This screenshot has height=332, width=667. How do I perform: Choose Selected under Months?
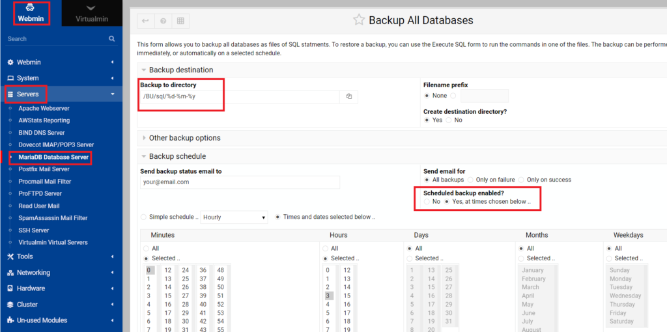[521, 258]
